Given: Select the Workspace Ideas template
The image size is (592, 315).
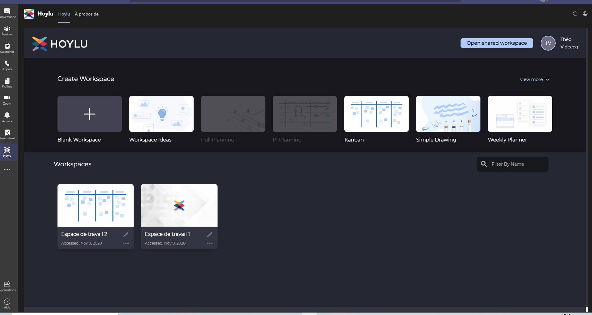Looking at the screenshot, I should pyautogui.click(x=161, y=114).
